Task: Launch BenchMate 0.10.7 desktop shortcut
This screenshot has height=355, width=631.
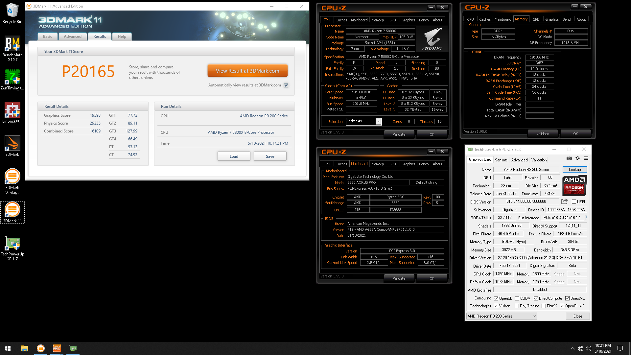Action: pos(12,49)
